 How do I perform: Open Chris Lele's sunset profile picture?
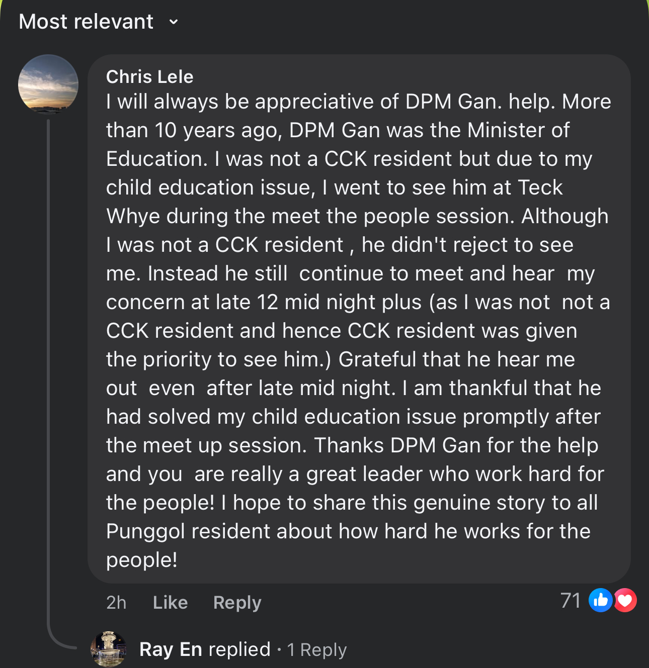(x=48, y=84)
